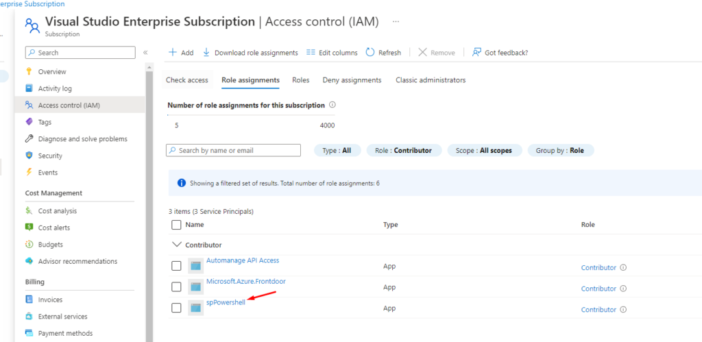The width and height of the screenshot is (702, 342).
Task: Open the Automanage API Access link
Action: pos(243,260)
